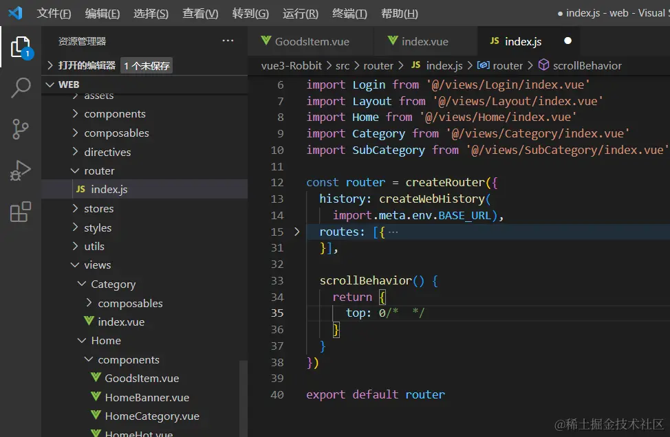Expand the stores folder
This screenshot has height=437, width=670.
coord(75,208)
